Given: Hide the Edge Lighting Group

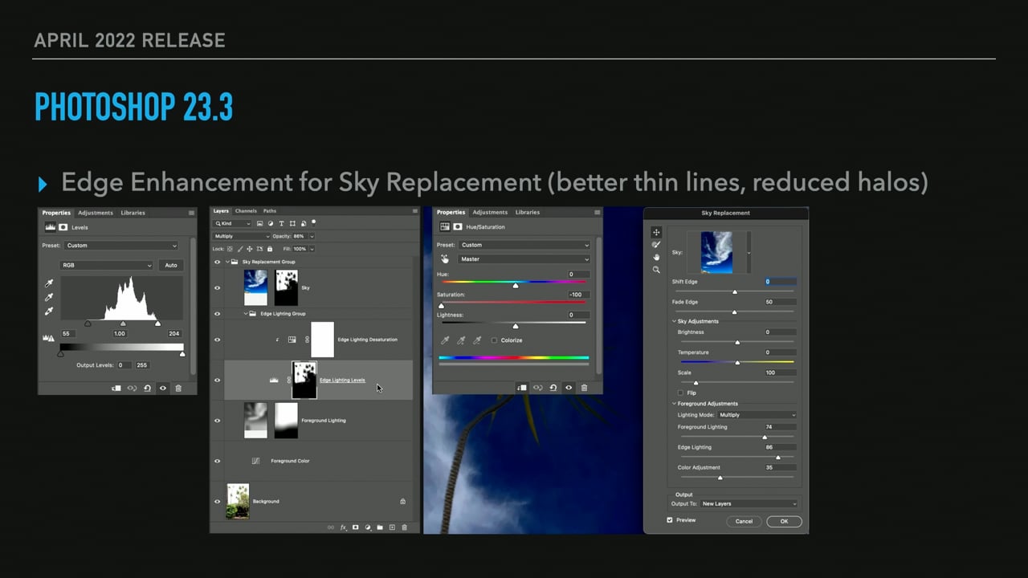Looking at the screenshot, I should pyautogui.click(x=217, y=314).
